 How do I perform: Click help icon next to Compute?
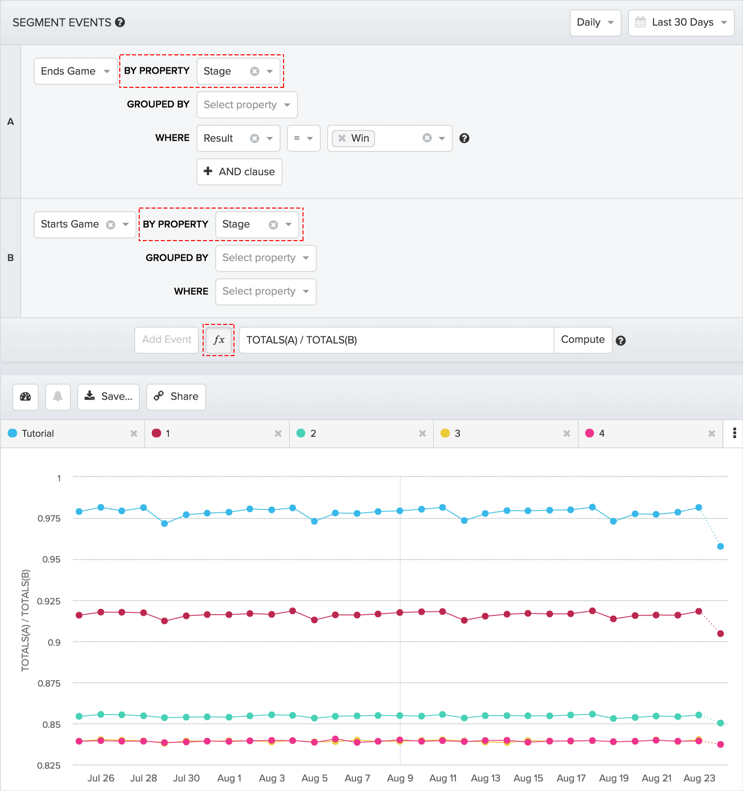620,341
